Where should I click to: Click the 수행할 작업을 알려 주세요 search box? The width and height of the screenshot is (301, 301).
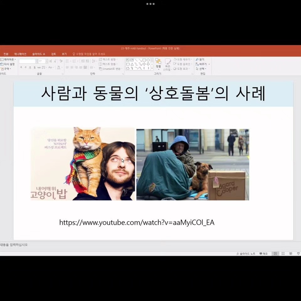point(89,54)
